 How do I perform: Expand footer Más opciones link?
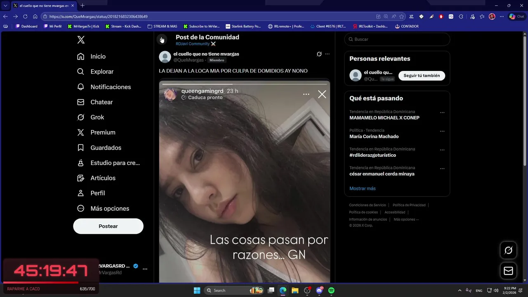(406, 219)
